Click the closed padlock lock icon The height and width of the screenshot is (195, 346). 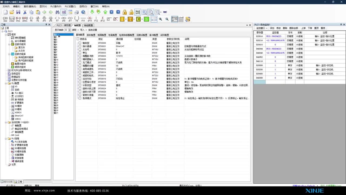click(125, 12)
